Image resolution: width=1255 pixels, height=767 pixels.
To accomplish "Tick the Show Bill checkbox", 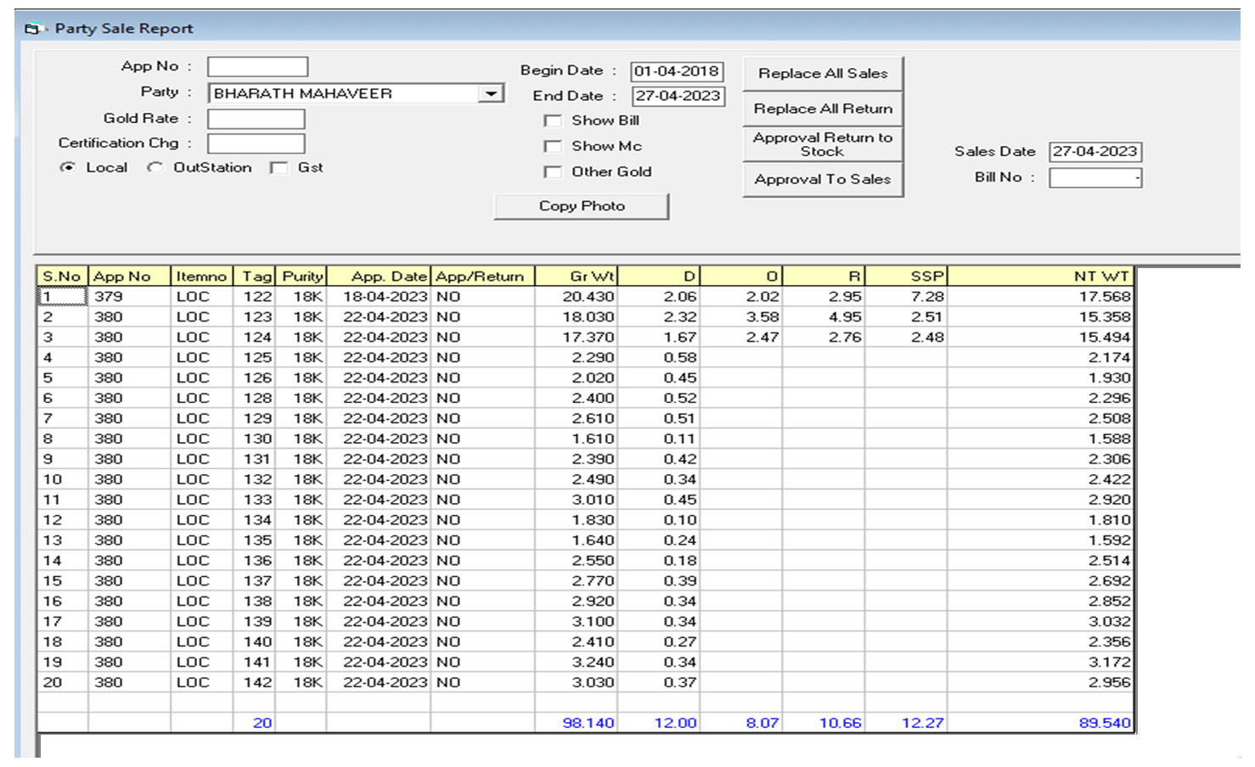I will click(x=553, y=121).
